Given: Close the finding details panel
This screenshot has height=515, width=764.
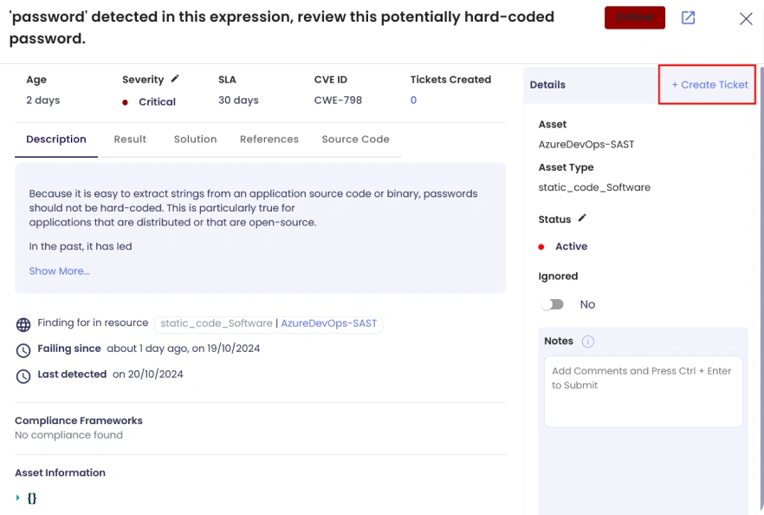Looking at the screenshot, I should pos(746,19).
